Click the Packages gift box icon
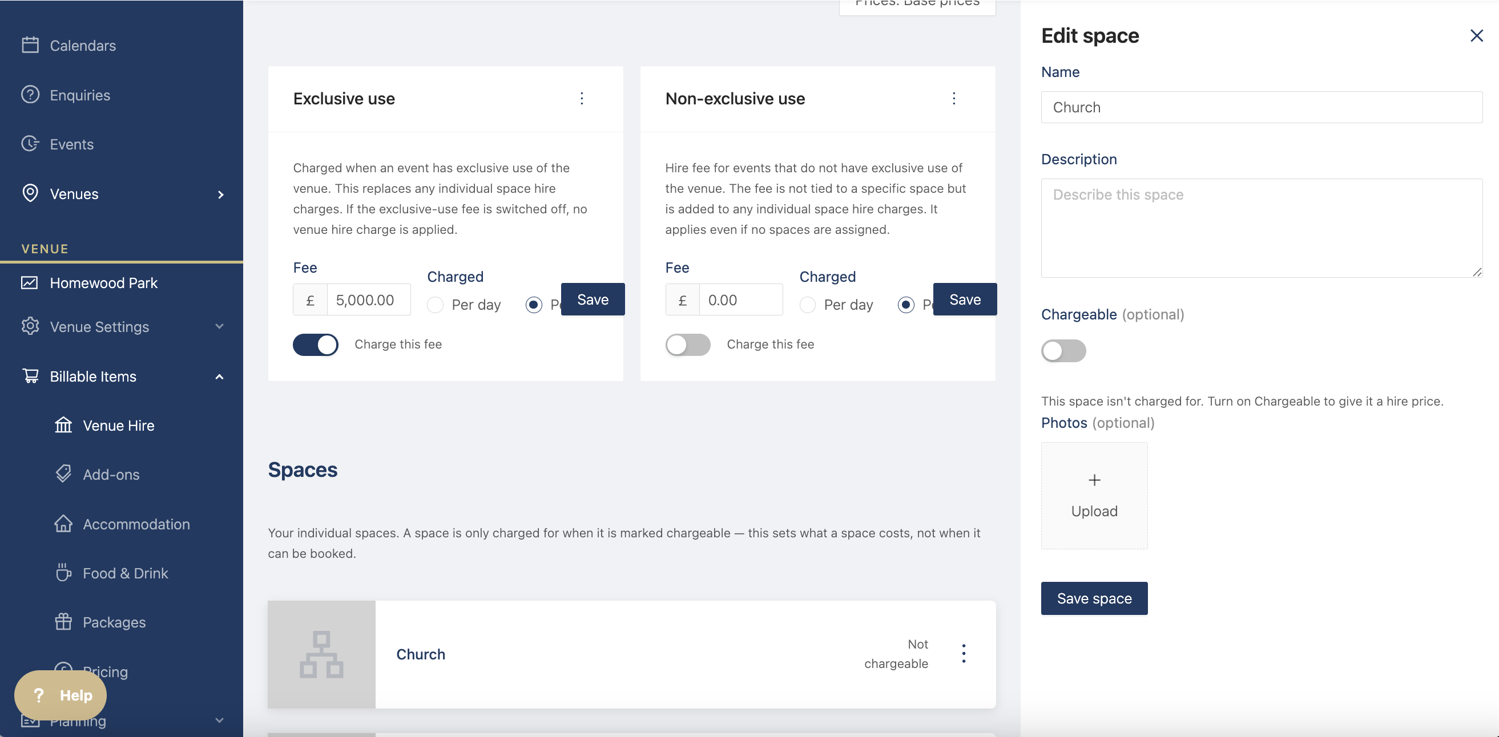This screenshot has width=1499, height=737. [x=63, y=622]
